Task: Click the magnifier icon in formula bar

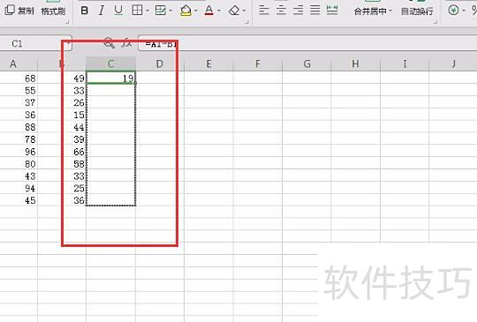Action: tap(109, 43)
